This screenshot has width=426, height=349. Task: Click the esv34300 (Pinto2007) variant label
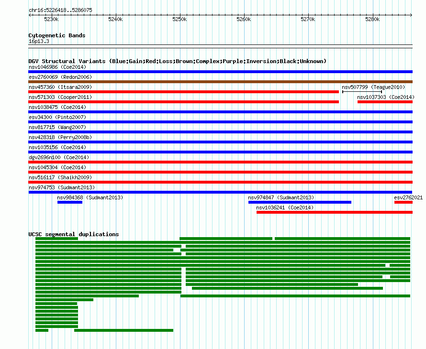pos(58,117)
